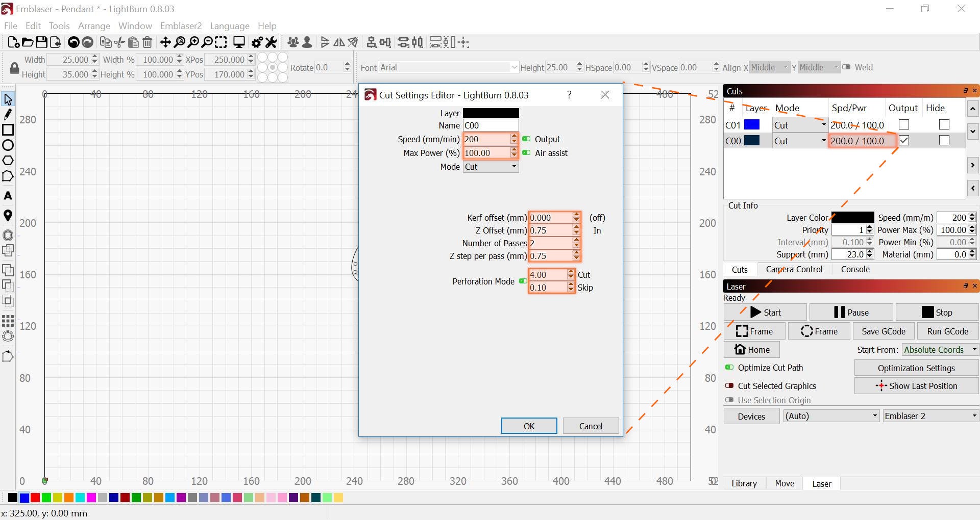Select the Ellipse drawing tool

8,145
